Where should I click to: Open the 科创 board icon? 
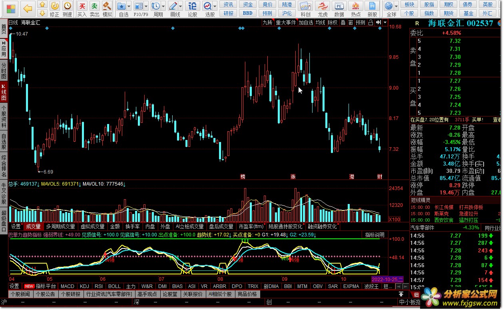click(x=305, y=6)
